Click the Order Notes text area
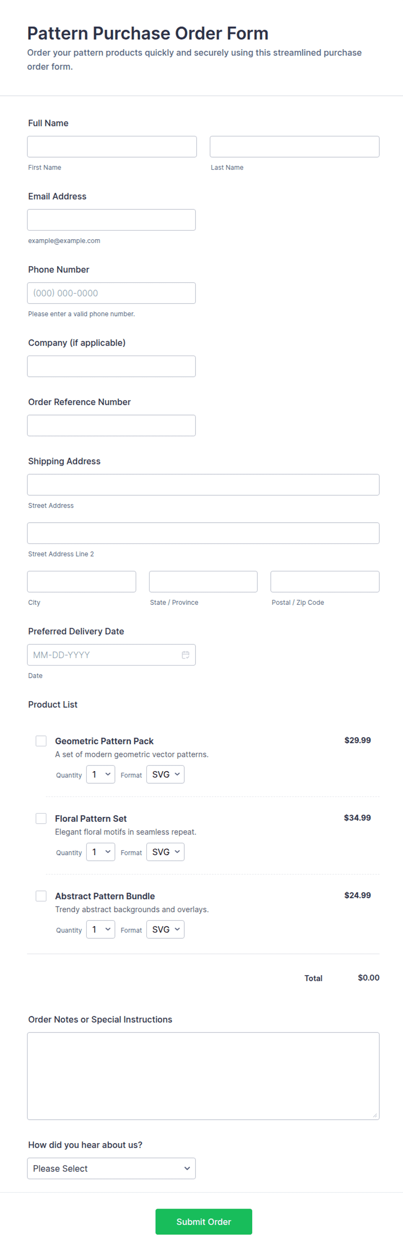The width and height of the screenshot is (403, 1256). (203, 1076)
